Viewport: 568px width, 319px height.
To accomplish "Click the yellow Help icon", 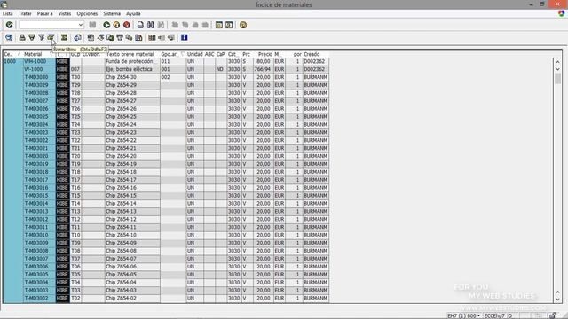I will [x=243, y=25].
